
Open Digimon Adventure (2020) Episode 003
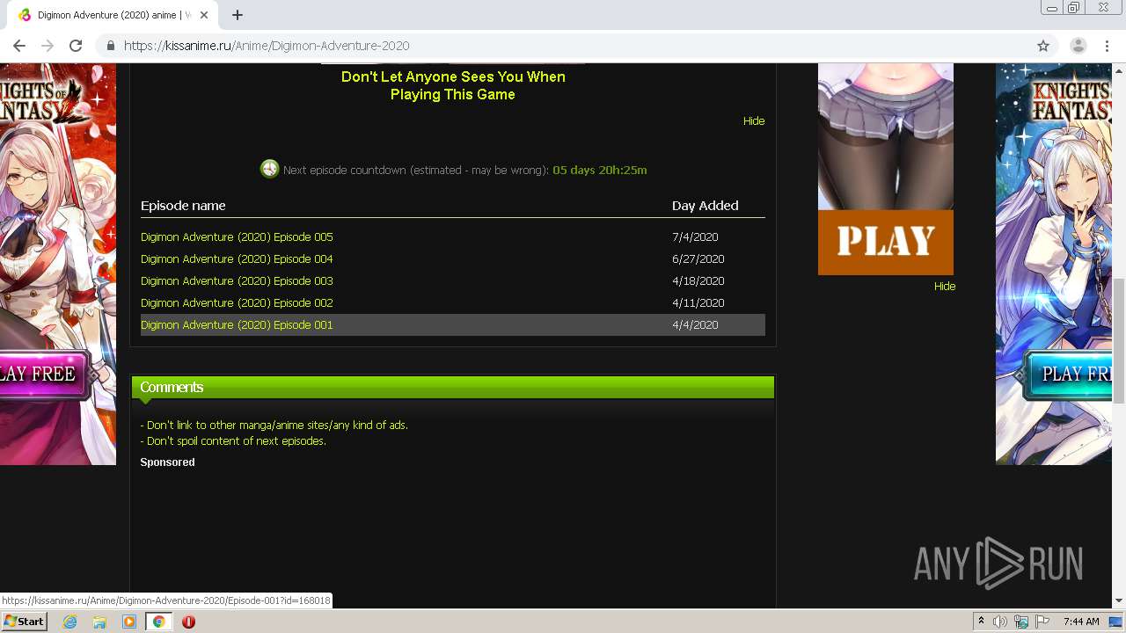237,280
